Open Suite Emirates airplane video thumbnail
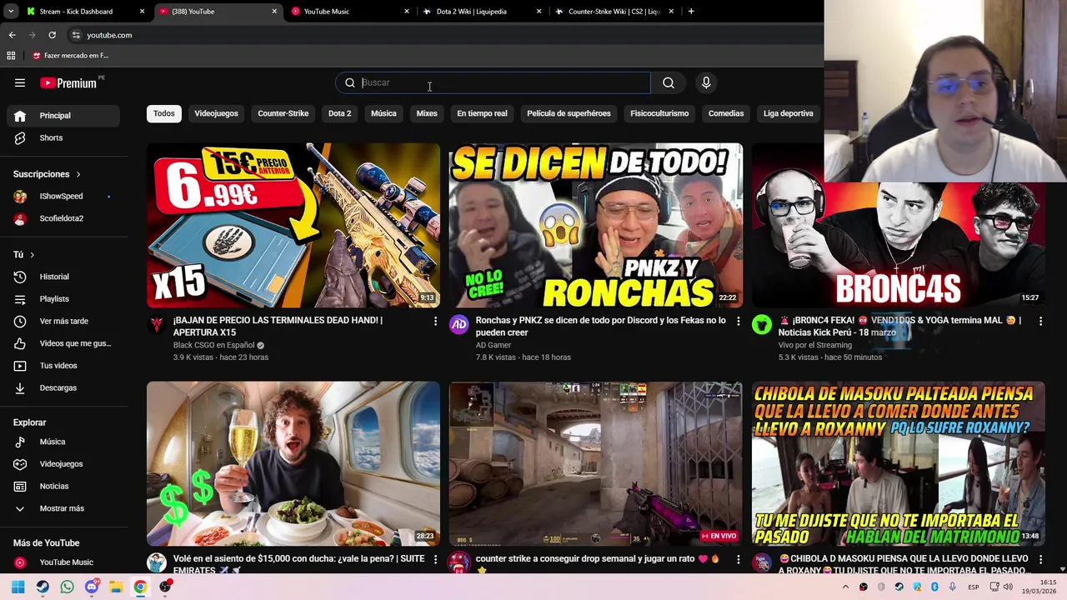 (x=293, y=463)
